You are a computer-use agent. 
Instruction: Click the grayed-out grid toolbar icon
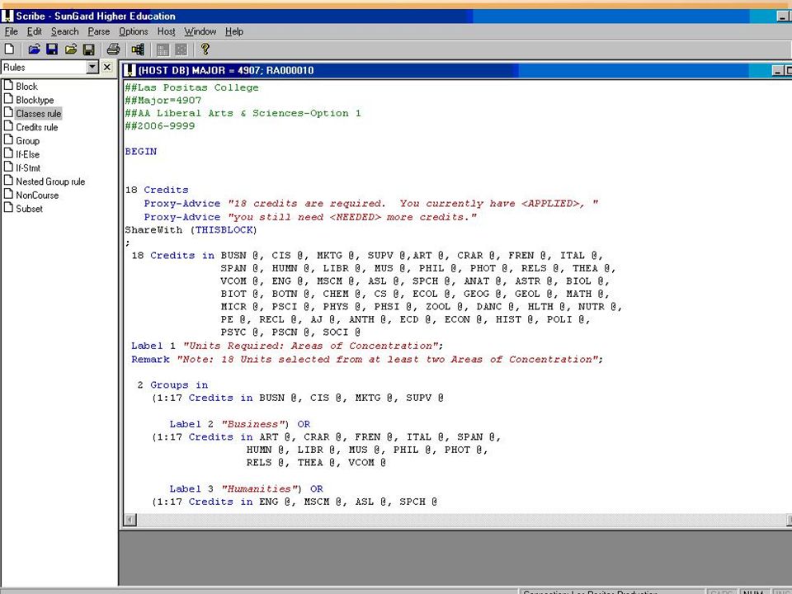pyautogui.click(x=163, y=49)
